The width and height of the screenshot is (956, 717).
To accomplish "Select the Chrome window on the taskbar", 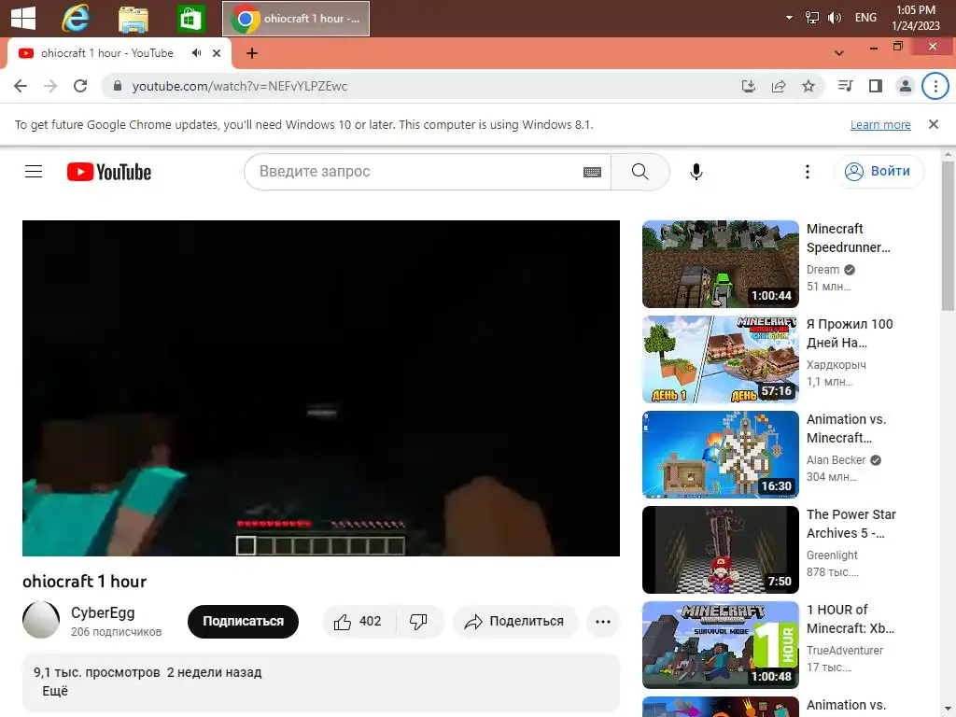I will point(296,19).
